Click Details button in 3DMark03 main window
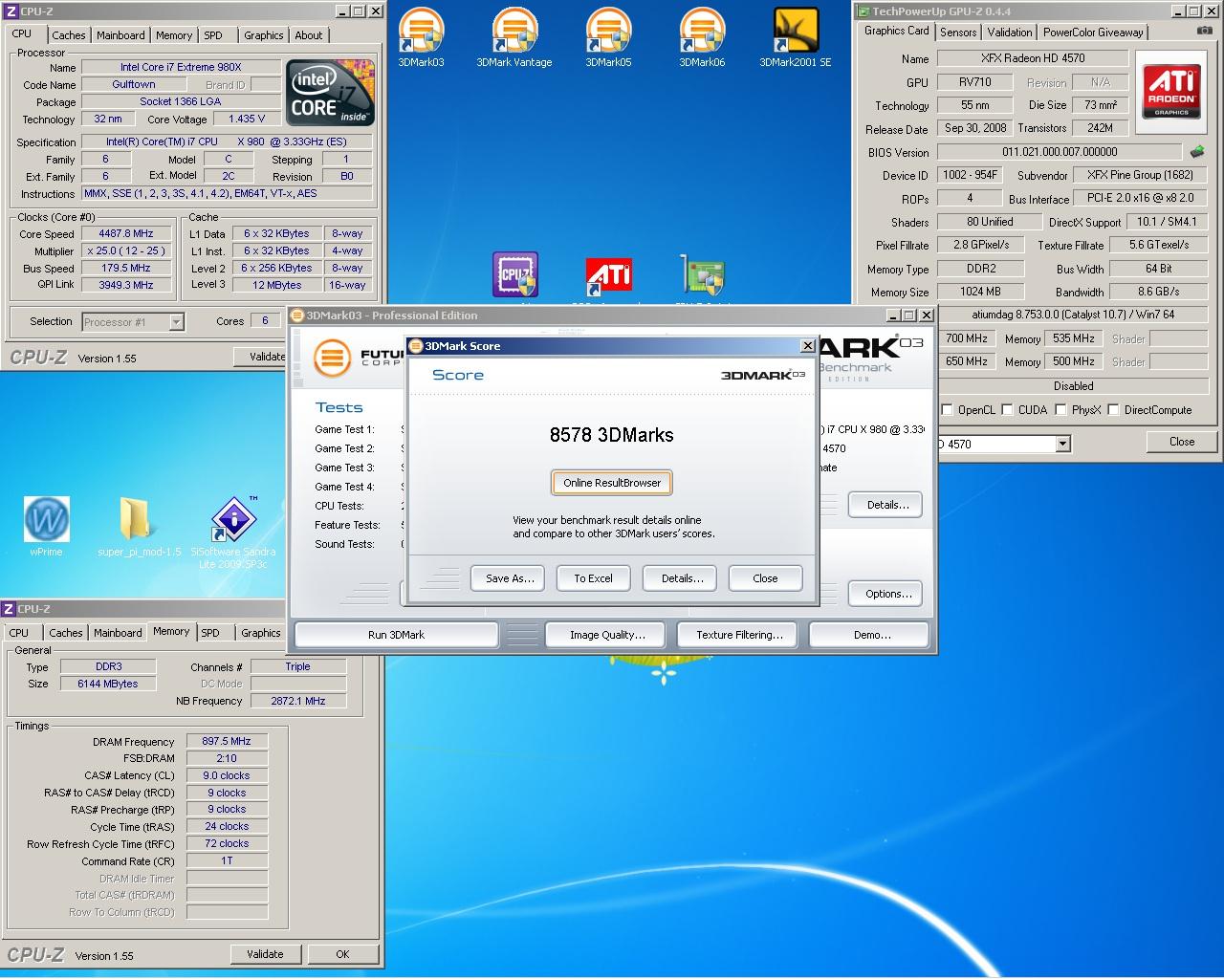The width and height of the screenshot is (1224, 979). (x=887, y=505)
